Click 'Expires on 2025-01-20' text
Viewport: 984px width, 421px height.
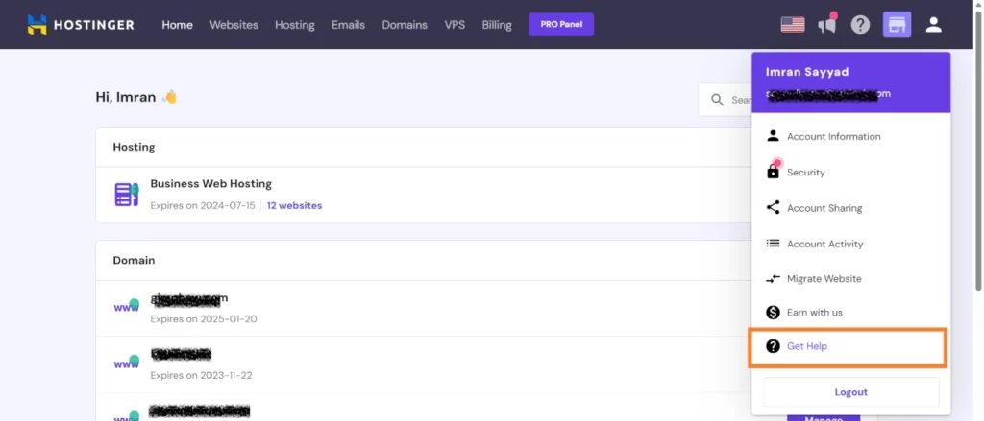pyautogui.click(x=204, y=319)
